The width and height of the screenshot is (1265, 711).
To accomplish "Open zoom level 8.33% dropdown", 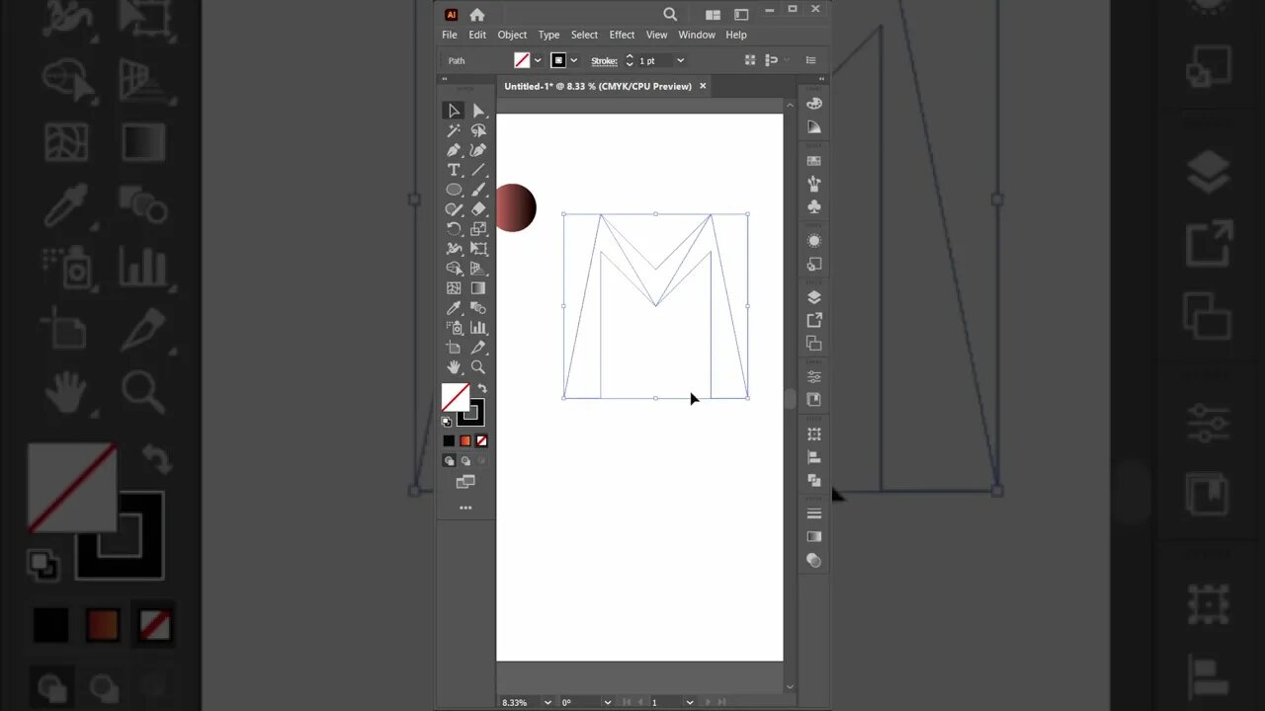I will tap(547, 702).
